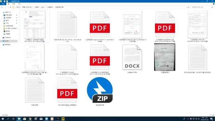Image resolution: width=215 pixels, height=121 pixels.
Task: Open the Windows Start menu
Action: pyautogui.click(x=3, y=119)
